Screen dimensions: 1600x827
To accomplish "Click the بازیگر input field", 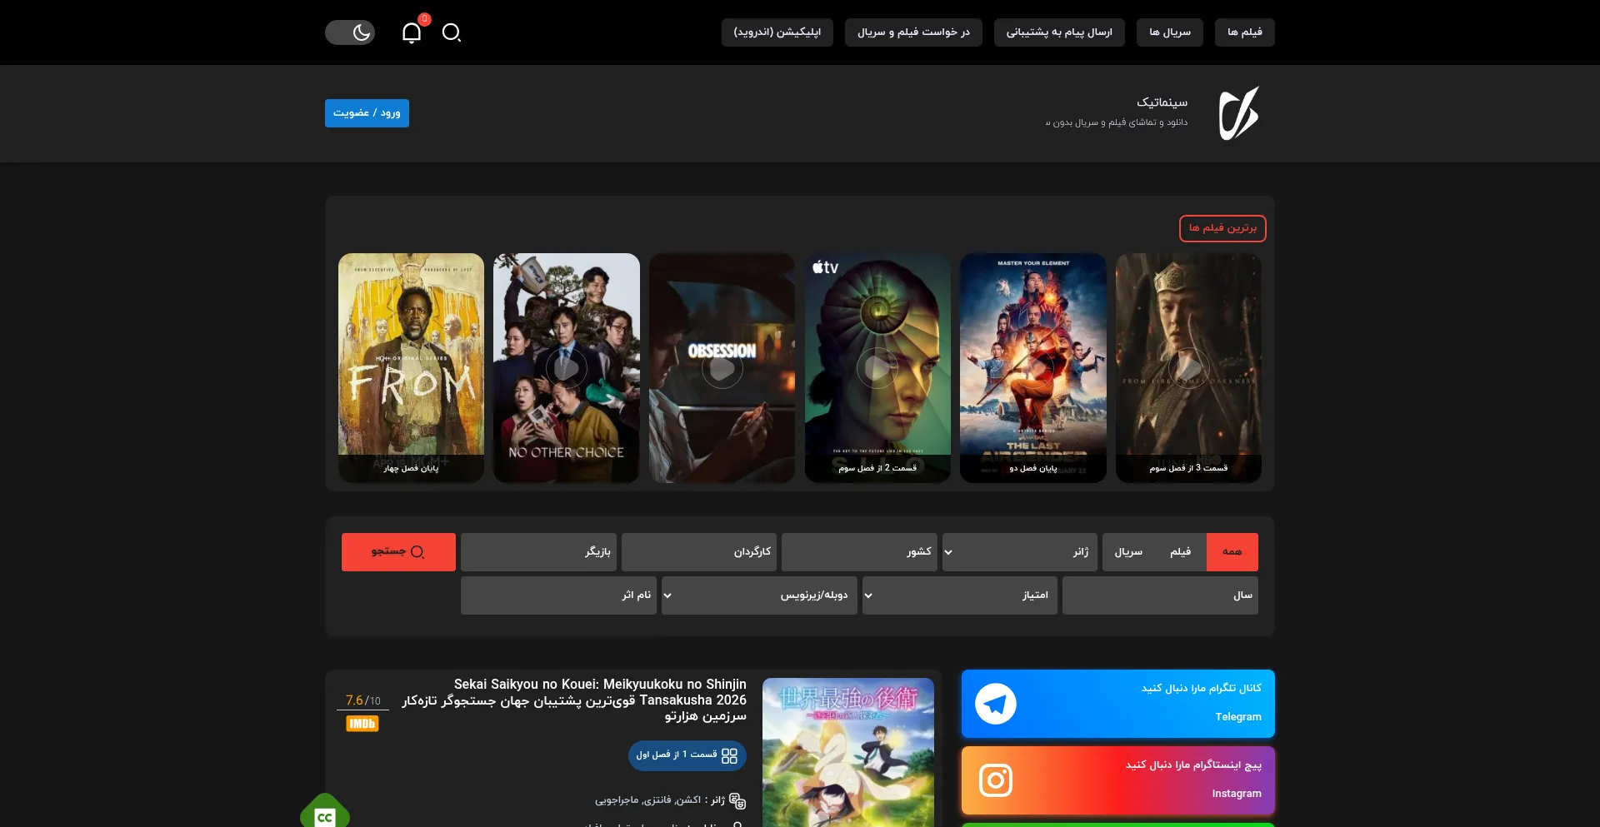I will (x=538, y=552).
